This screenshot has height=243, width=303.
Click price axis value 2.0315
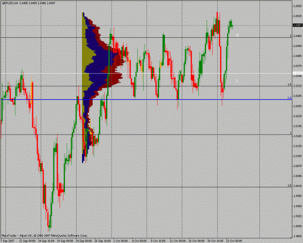coord(298,86)
